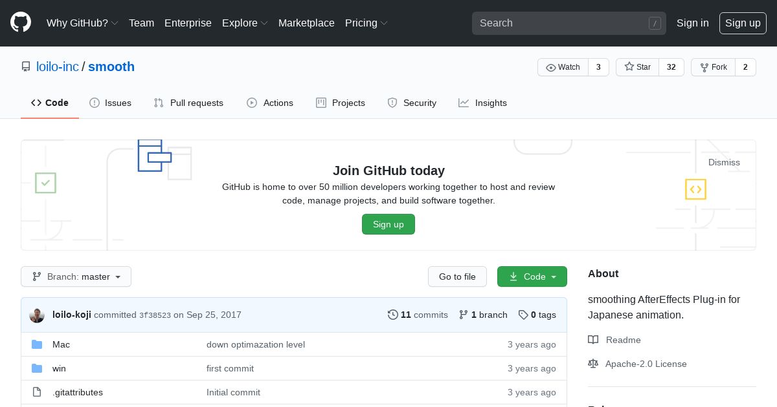Image resolution: width=777 pixels, height=407 pixels.
Task: Open the Branch: master selector
Action: pos(76,277)
